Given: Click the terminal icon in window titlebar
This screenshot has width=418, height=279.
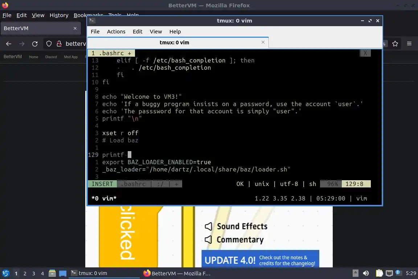Looking at the screenshot, I should [x=92, y=20].
